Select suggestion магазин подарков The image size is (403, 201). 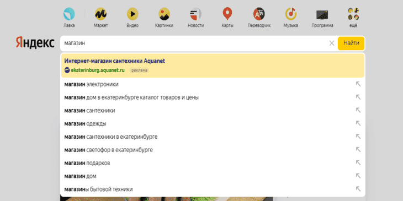pos(213,163)
